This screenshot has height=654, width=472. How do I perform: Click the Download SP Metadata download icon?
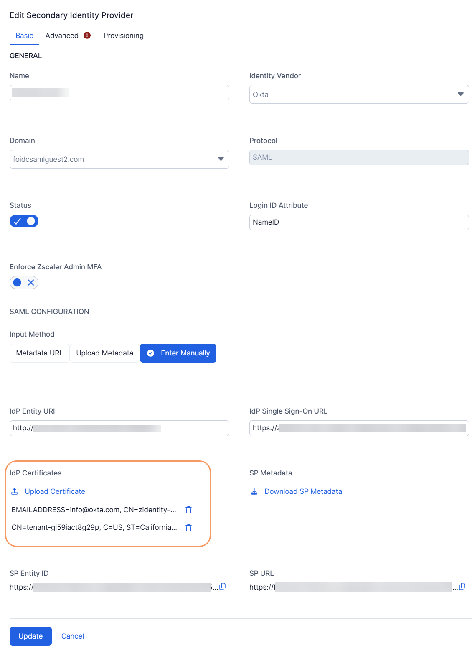click(x=254, y=491)
